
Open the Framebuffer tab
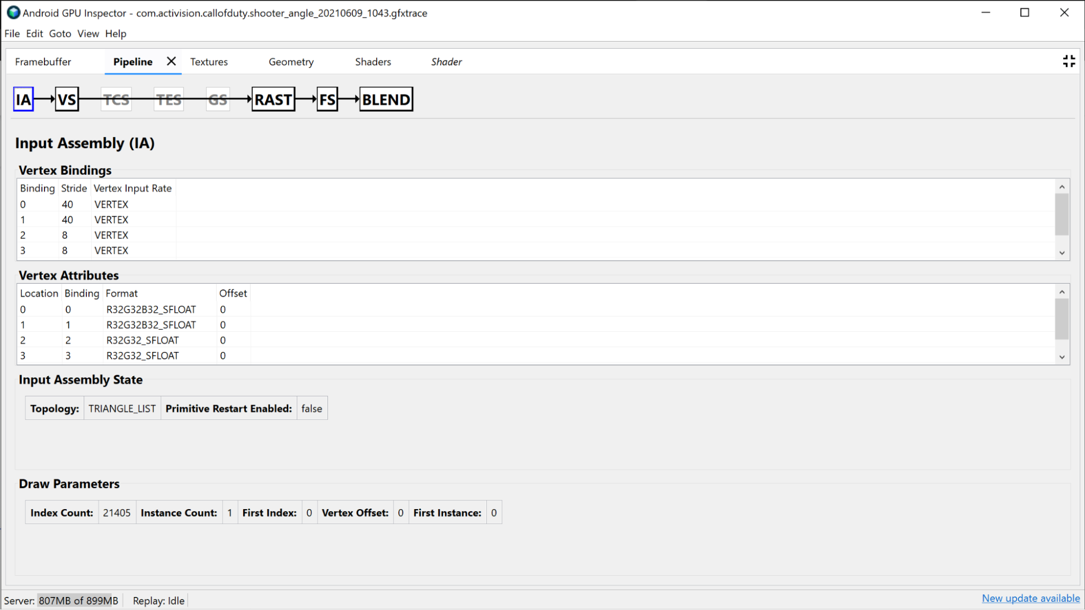pyautogui.click(x=42, y=62)
